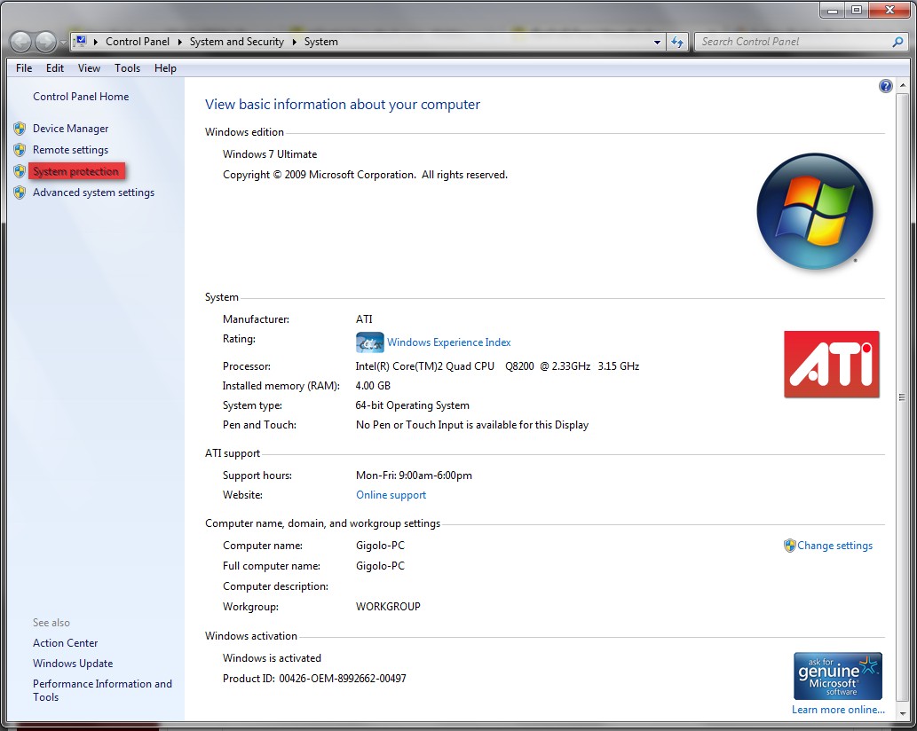Open System protection settings
This screenshot has height=731, width=917.
tap(76, 171)
